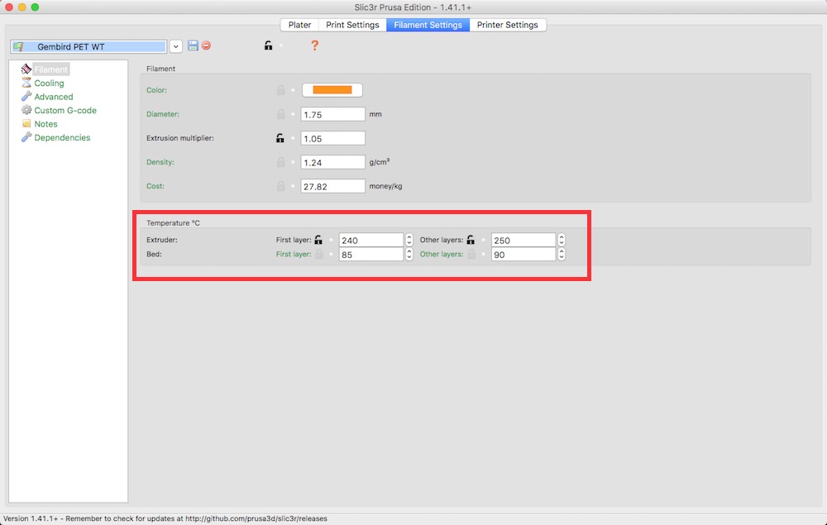Switch to the Plater tab
The image size is (827, 525).
coord(299,25)
